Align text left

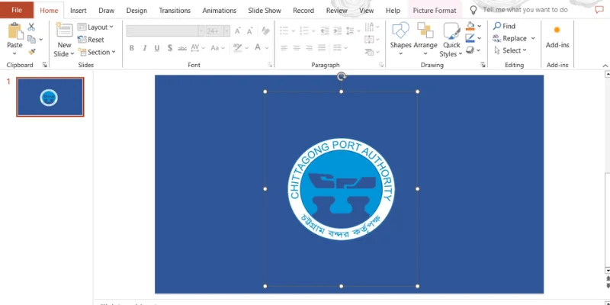(284, 48)
